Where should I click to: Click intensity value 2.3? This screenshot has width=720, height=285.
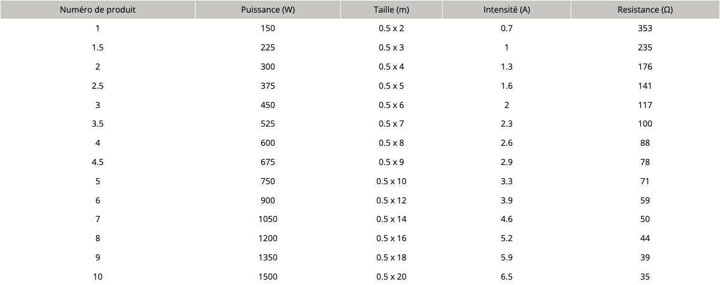(506, 124)
